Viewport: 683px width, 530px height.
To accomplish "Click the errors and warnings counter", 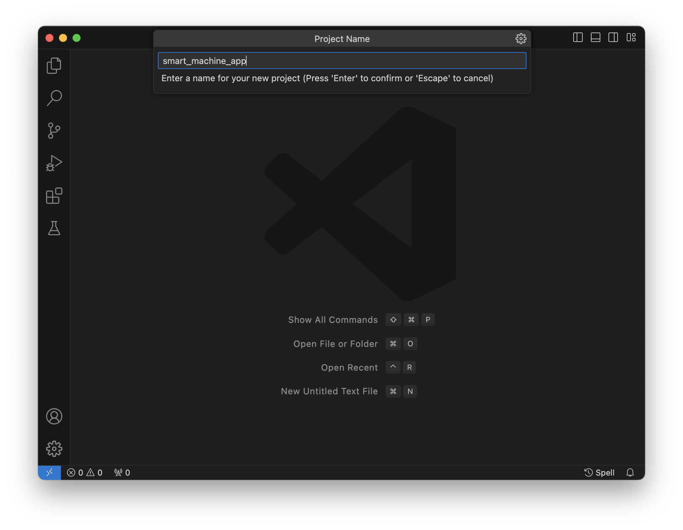I will [84, 472].
